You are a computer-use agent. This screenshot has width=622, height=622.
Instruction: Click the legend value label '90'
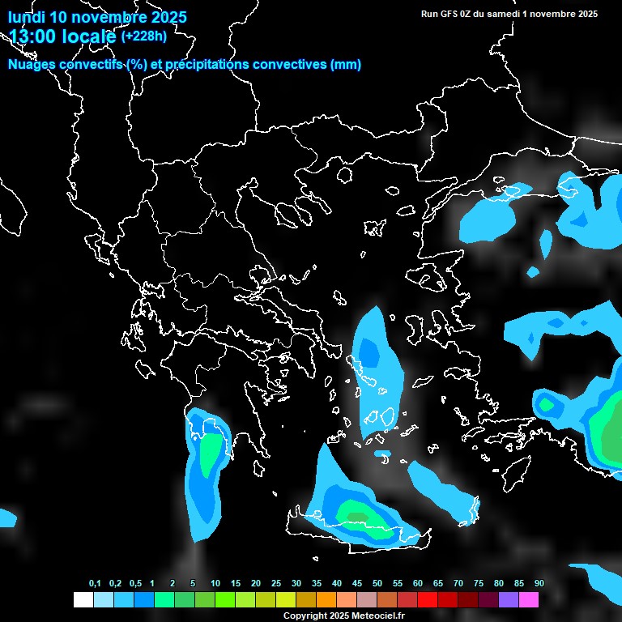click(539, 584)
